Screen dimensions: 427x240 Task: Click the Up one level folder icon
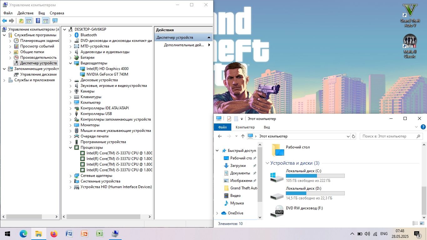click(x=21, y=21)
